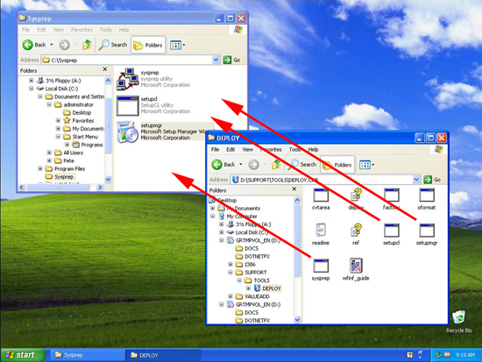
Task: Click Forward arrow in DEPLOY toolbar
Action: (253, 165)
